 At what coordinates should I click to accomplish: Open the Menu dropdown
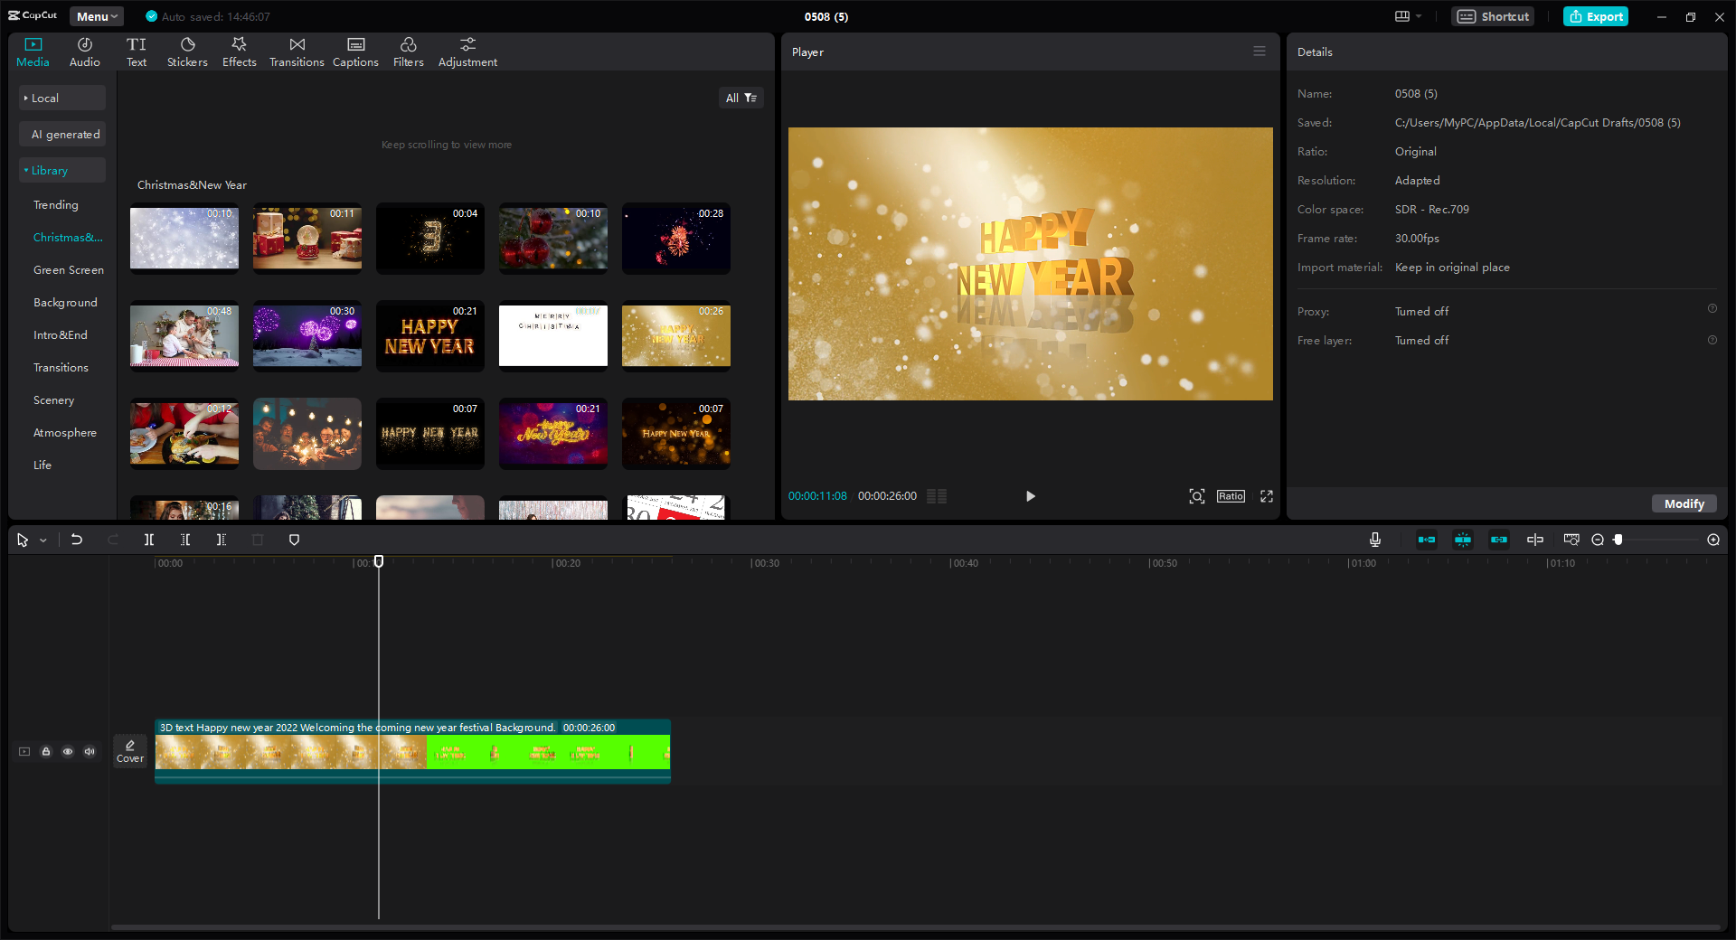click(x=97, y=16)
